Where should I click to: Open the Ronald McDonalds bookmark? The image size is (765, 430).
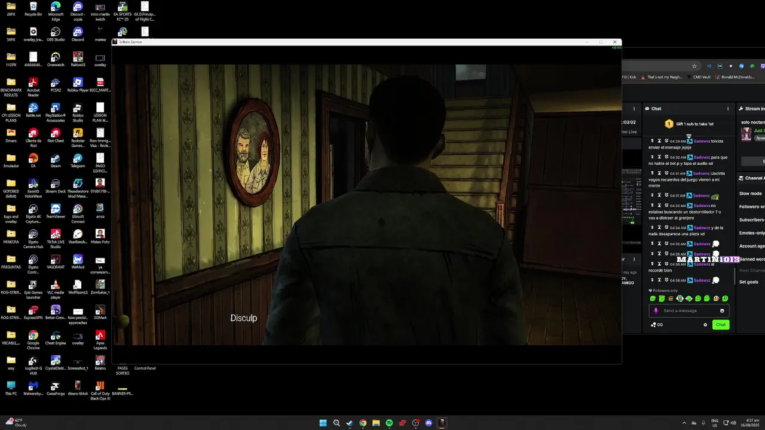(735, 77)
